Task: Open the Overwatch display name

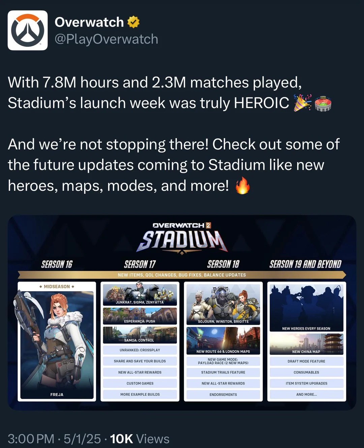Action: pos(89,22)
